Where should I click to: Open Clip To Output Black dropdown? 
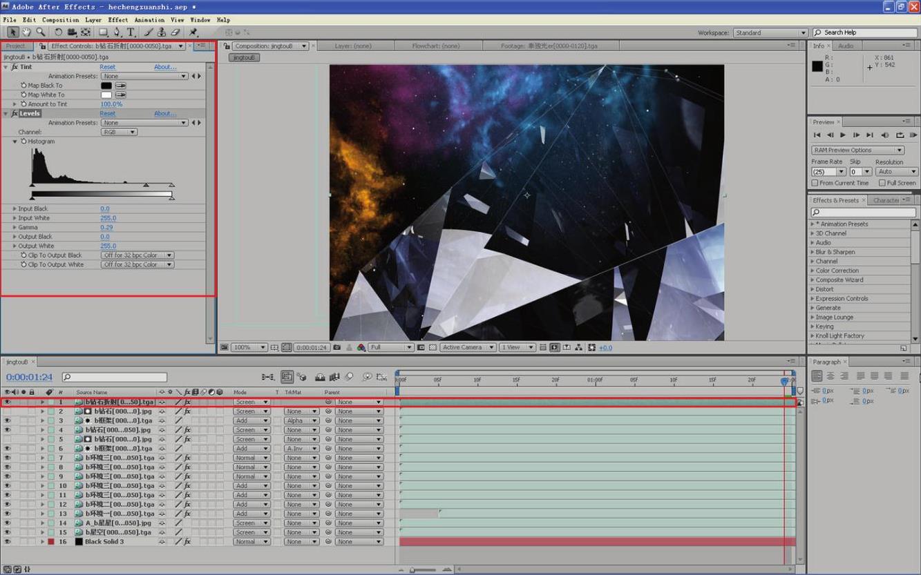(137, 255)
